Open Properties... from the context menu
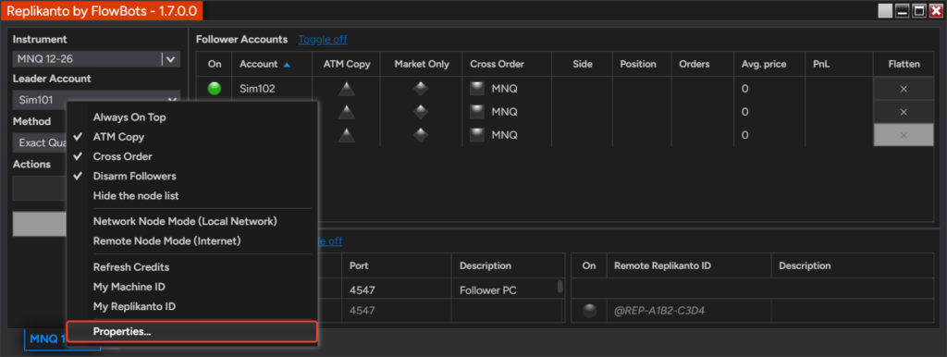Screen dimensions: 947x357 tap(192, 332)
